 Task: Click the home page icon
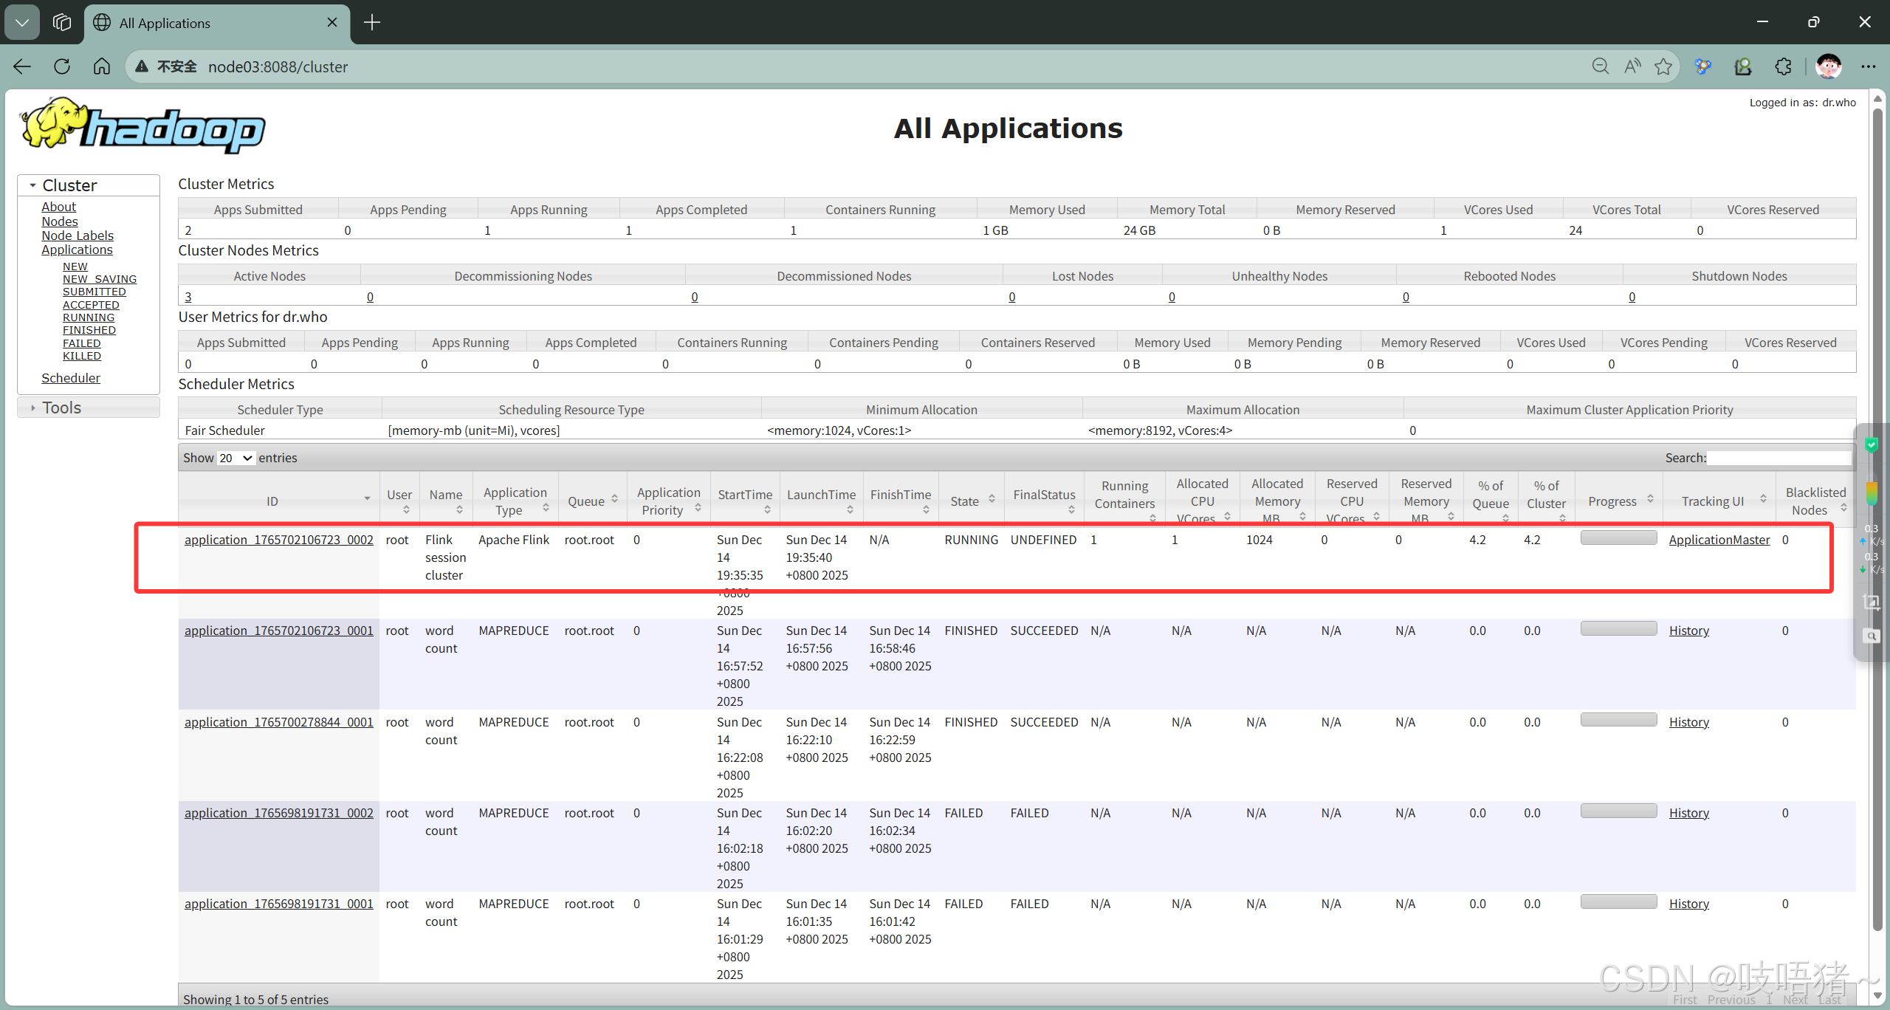point(102,66)
